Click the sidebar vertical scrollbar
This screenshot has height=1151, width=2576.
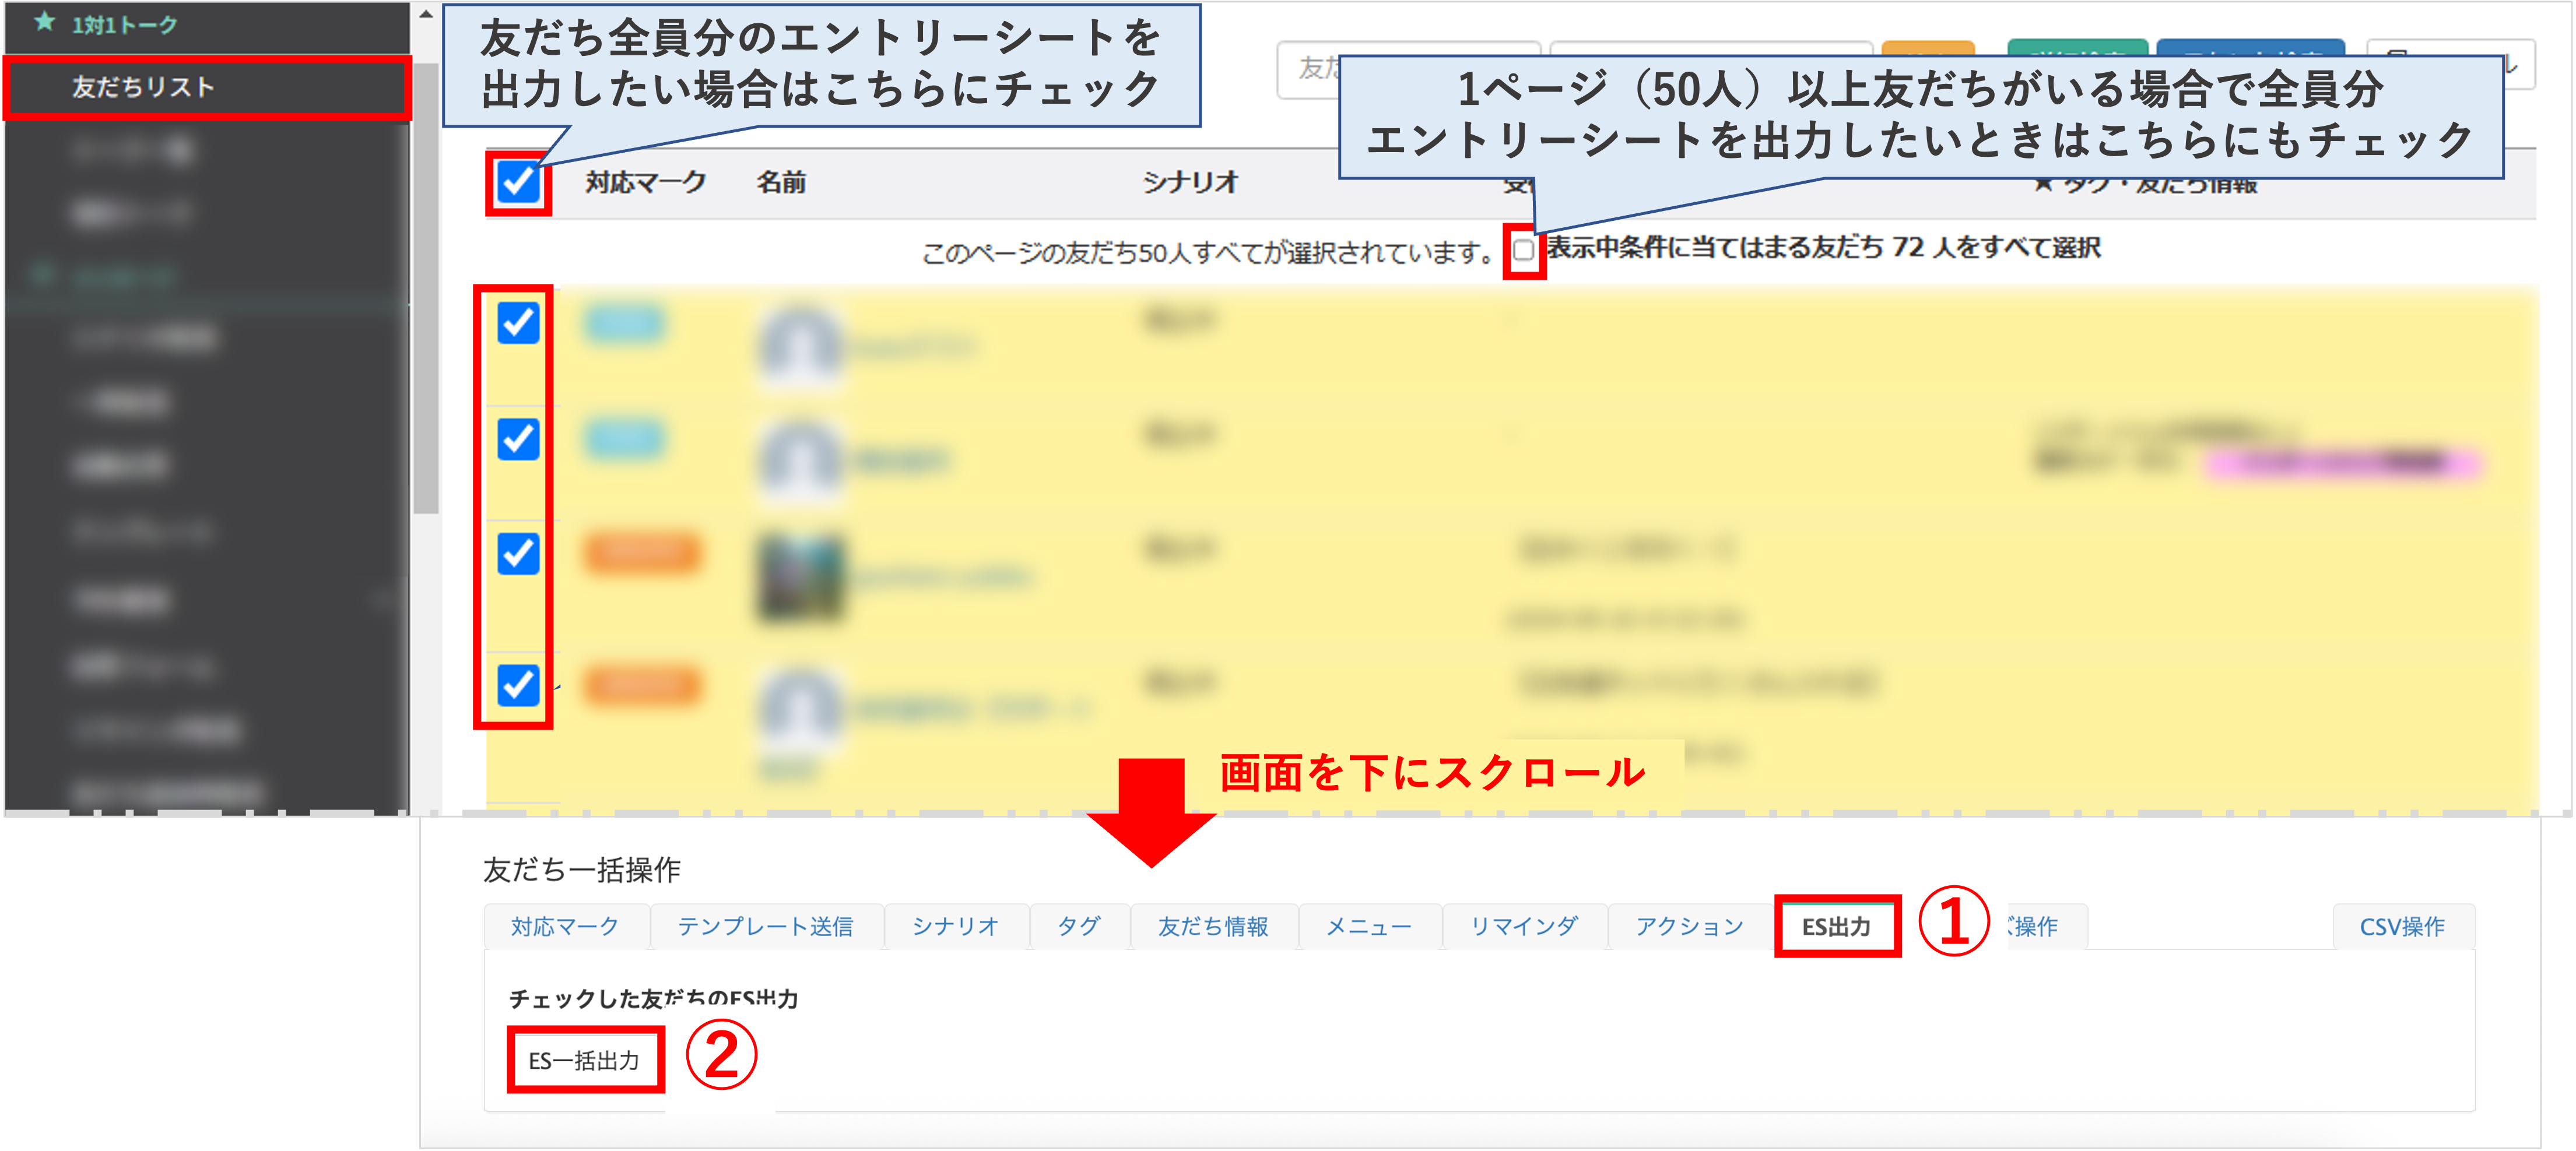click(x=427, y=290)
